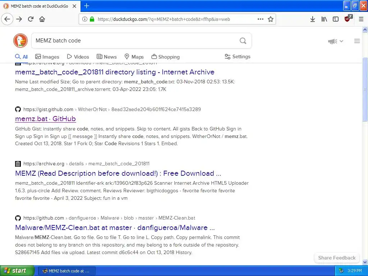
Task: Open the memz.bat · GitHub result
Action: (x=46, y=119)
